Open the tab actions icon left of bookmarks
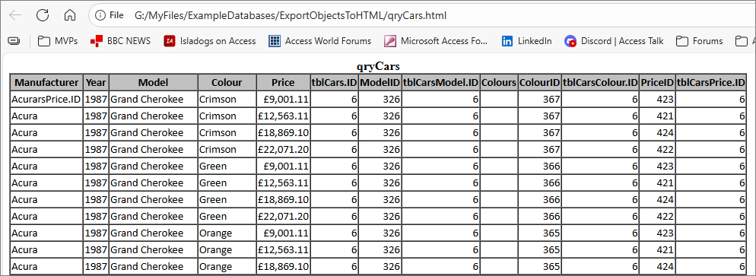Screen dimensions: 756x276 14,41
